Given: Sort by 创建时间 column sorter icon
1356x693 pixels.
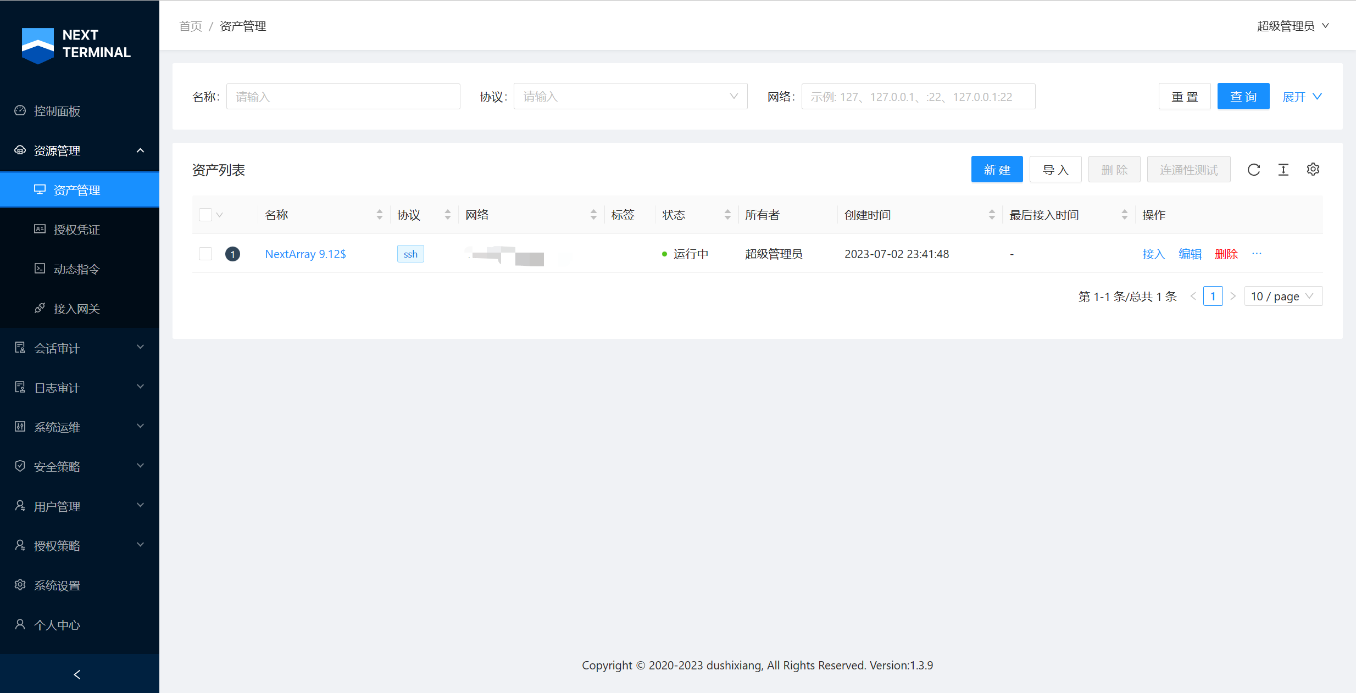Looking at the screenshot, I should 991,215.
